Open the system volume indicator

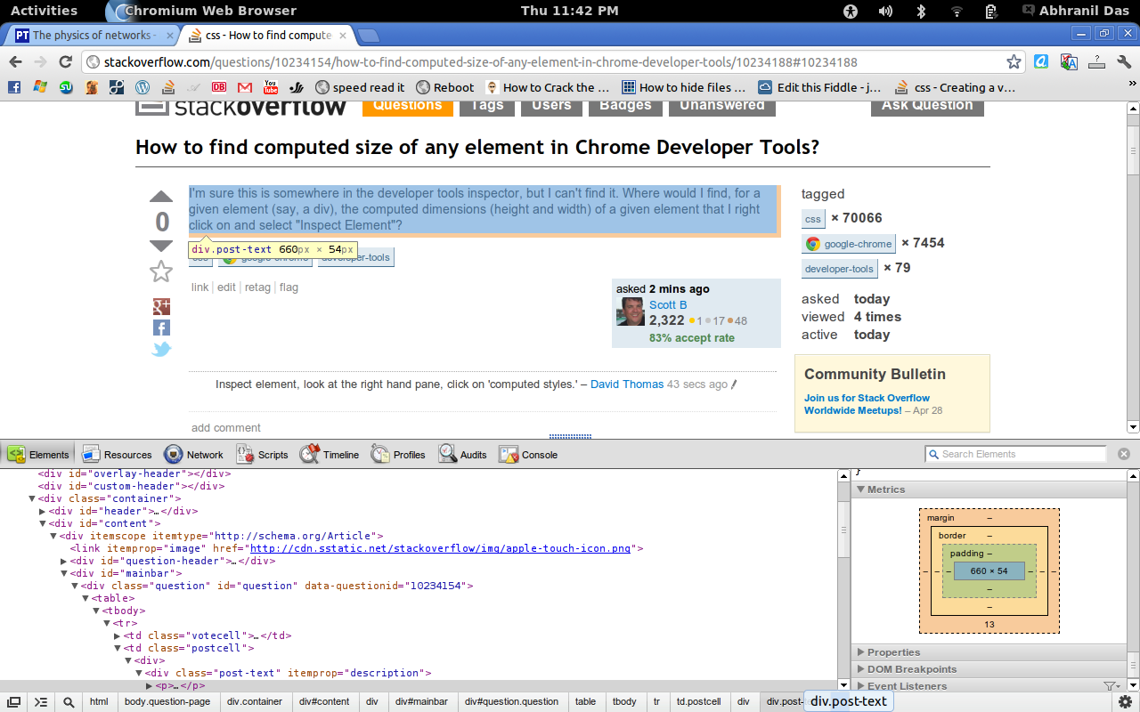point(885,11)
